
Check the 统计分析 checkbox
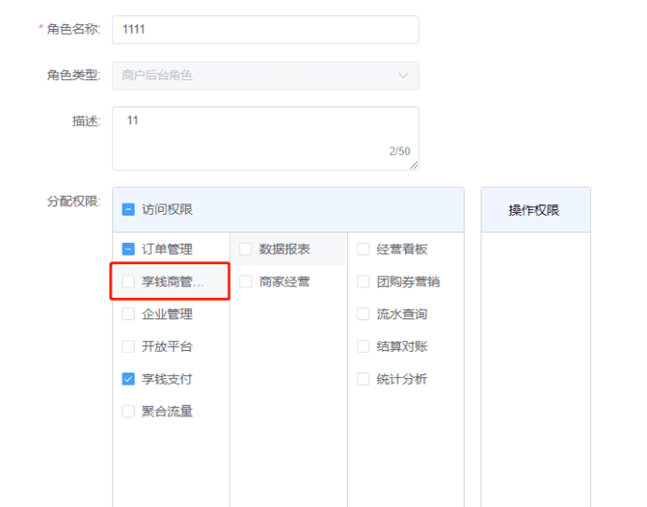[363, 379]
